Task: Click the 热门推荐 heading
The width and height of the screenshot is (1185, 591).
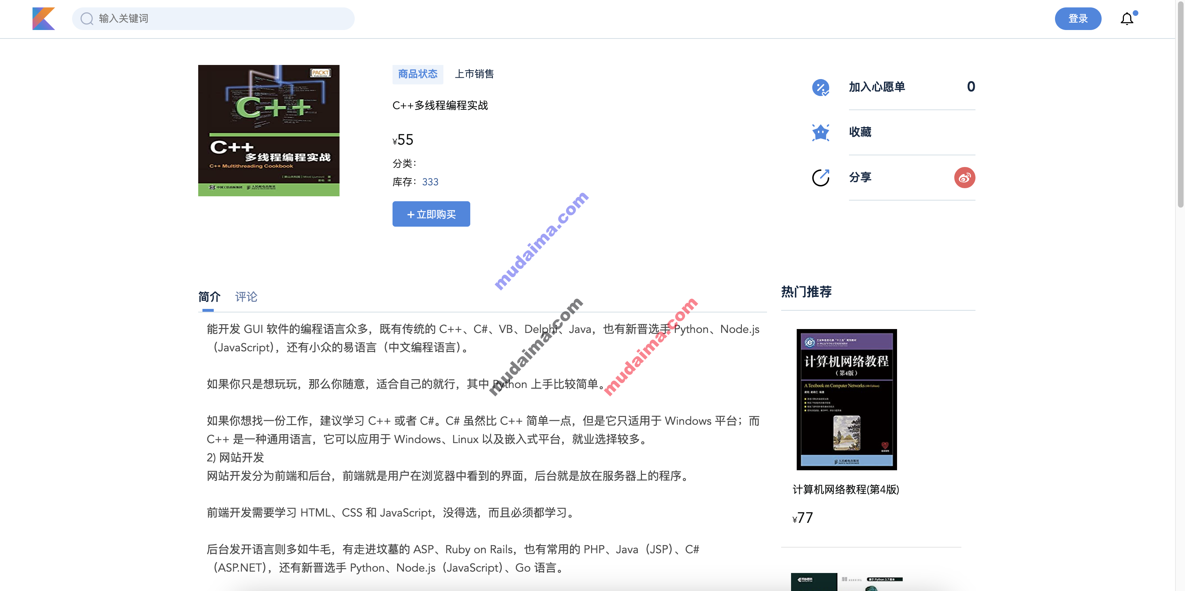Action: pyautogui.click(x=806, y=292)
